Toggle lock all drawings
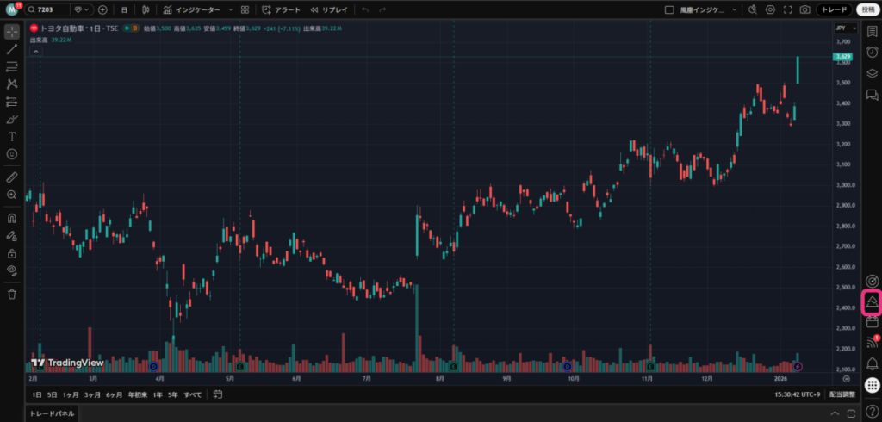Image resolution: width=882 pixels, height=422 pixels. 12,253
